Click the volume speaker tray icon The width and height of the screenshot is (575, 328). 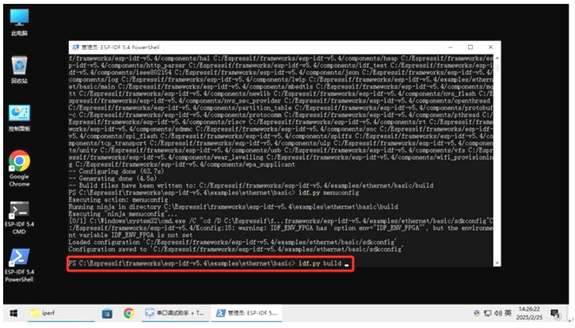(497, 313)
